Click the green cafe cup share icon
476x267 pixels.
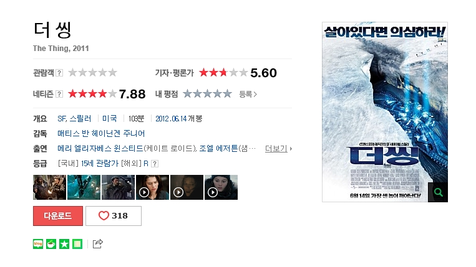coord(51,244)
